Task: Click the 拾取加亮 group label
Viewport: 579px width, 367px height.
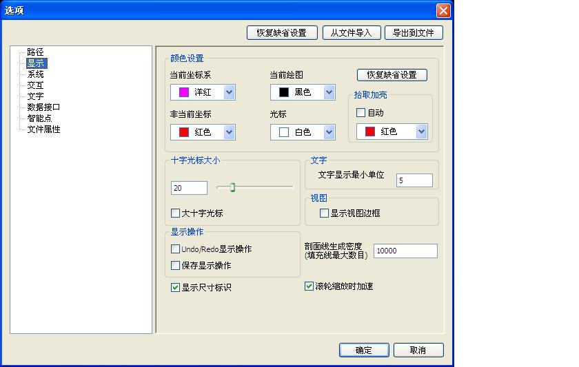Action: [370, 95]
